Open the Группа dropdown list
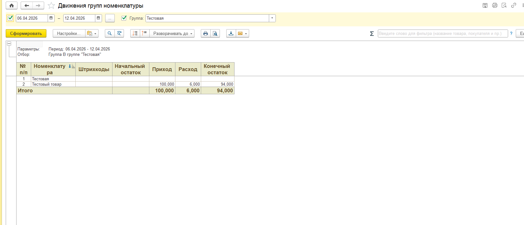Image resolution: width=524 pixels, height=225 pixels. pyautogui.click(x=272, y=18)
